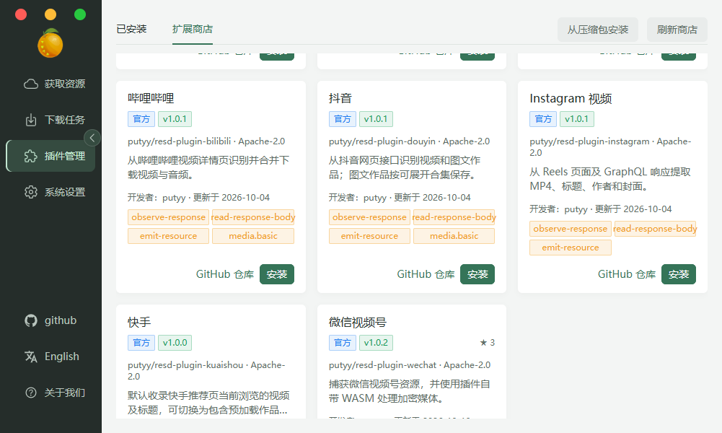This screenshot has width=722, height=433.
Task: Switch to the 已安装 tab
Action: (132, 29)
